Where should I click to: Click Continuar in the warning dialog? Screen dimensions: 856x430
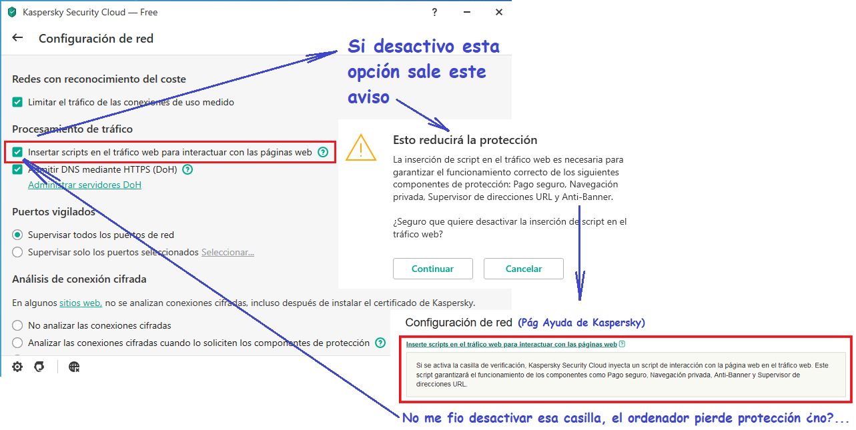[x=432, y=269]
